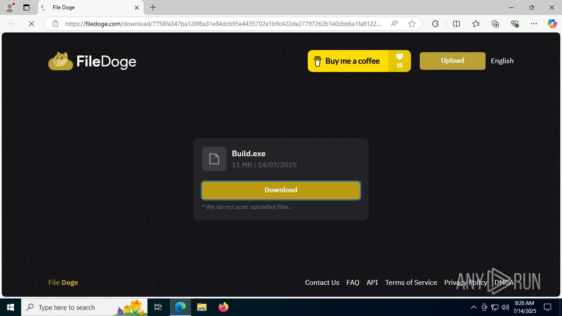Screen dimensions: 562x316
Task: Open the Contact Us link
Action: pyautogui.click(x=322, y=283)
